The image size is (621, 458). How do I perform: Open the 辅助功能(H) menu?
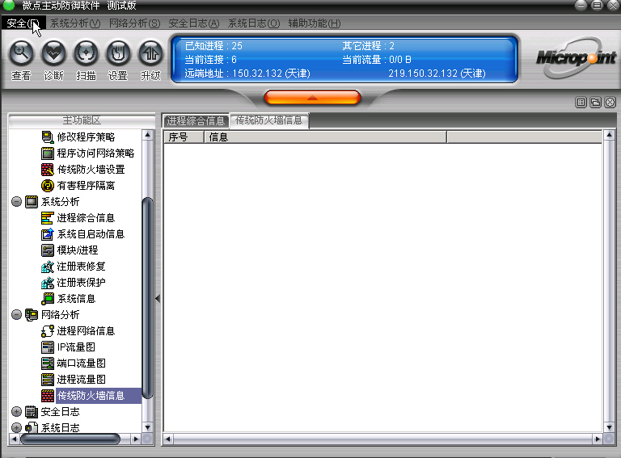(314, 23)
